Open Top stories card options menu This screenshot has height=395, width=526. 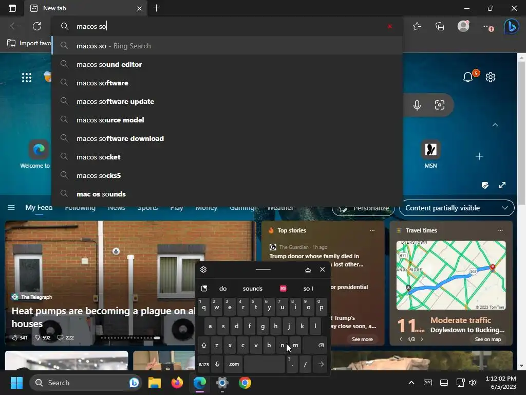372,230
